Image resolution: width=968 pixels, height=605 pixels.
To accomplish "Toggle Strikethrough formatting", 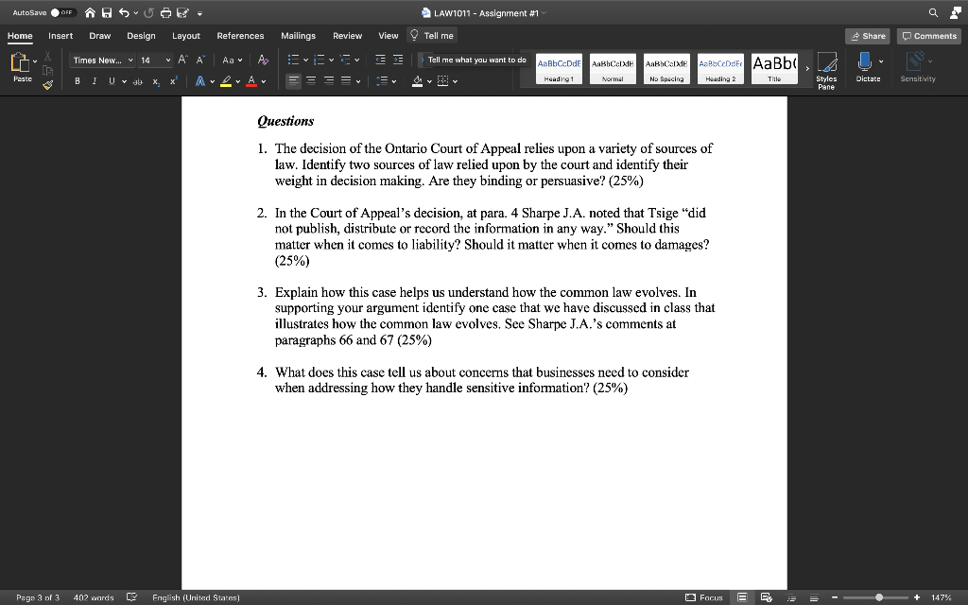I will (x=138, y=81).
